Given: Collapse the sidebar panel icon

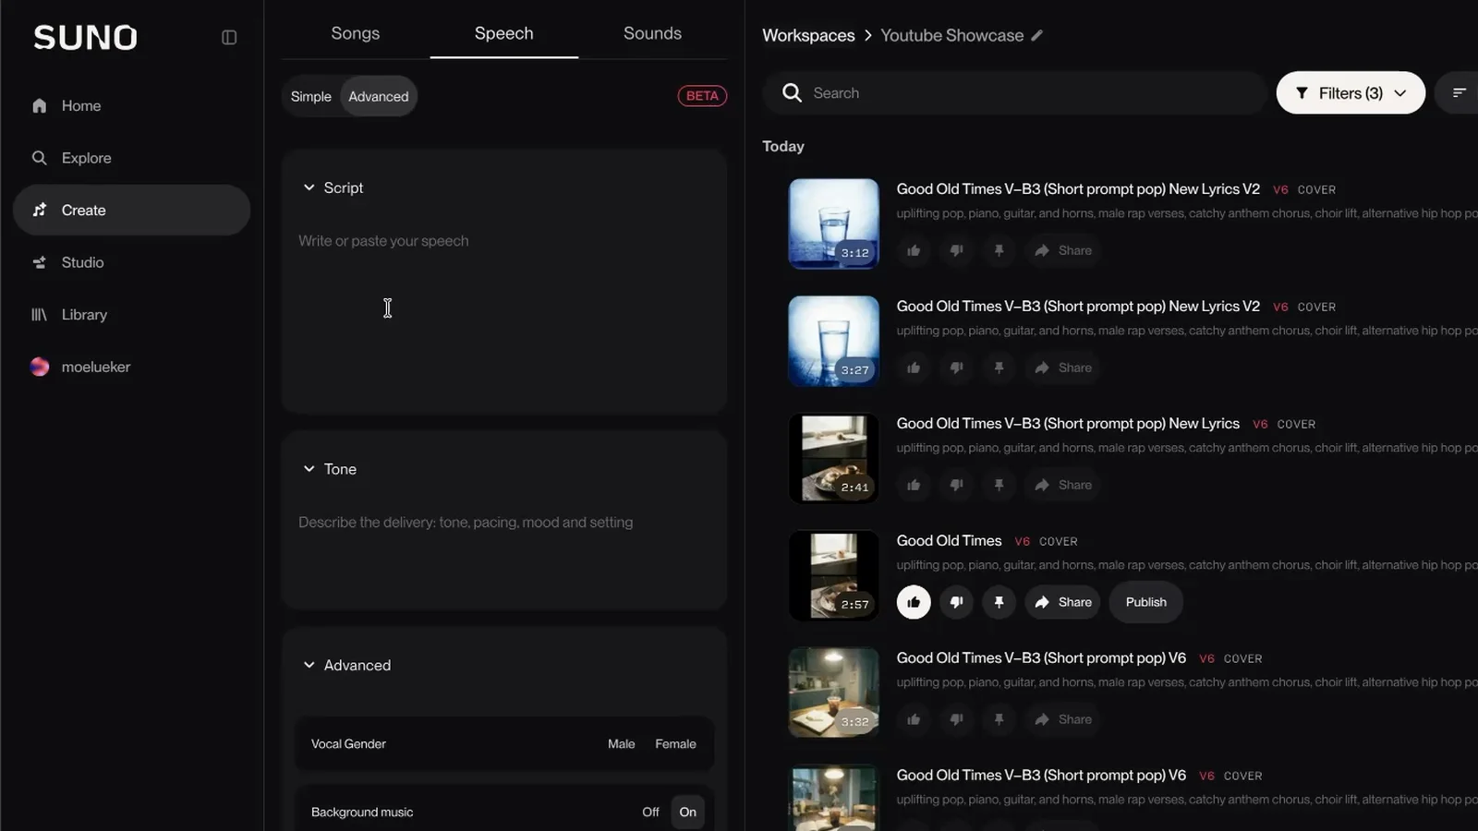Looking at the screenshot, I should pyautogui.click(x=229, y=38).
